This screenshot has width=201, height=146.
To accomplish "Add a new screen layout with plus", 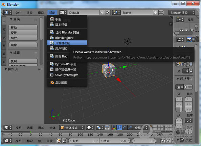I will tap(102, 12).
